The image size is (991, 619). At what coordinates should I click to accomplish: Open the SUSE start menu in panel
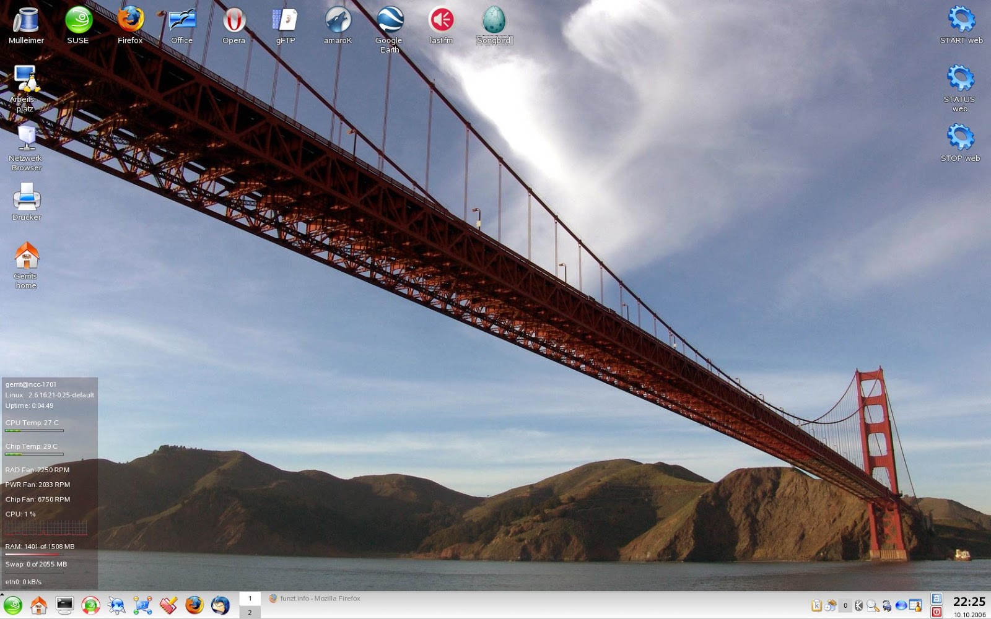coord(12,605)
